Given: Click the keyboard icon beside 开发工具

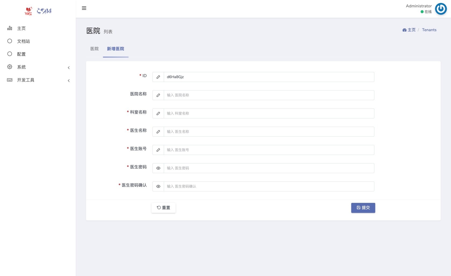Looking at the screenshot, I should (10, 80).
